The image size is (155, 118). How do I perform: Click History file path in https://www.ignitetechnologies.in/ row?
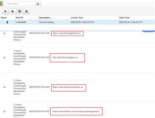tap(20, 87)
